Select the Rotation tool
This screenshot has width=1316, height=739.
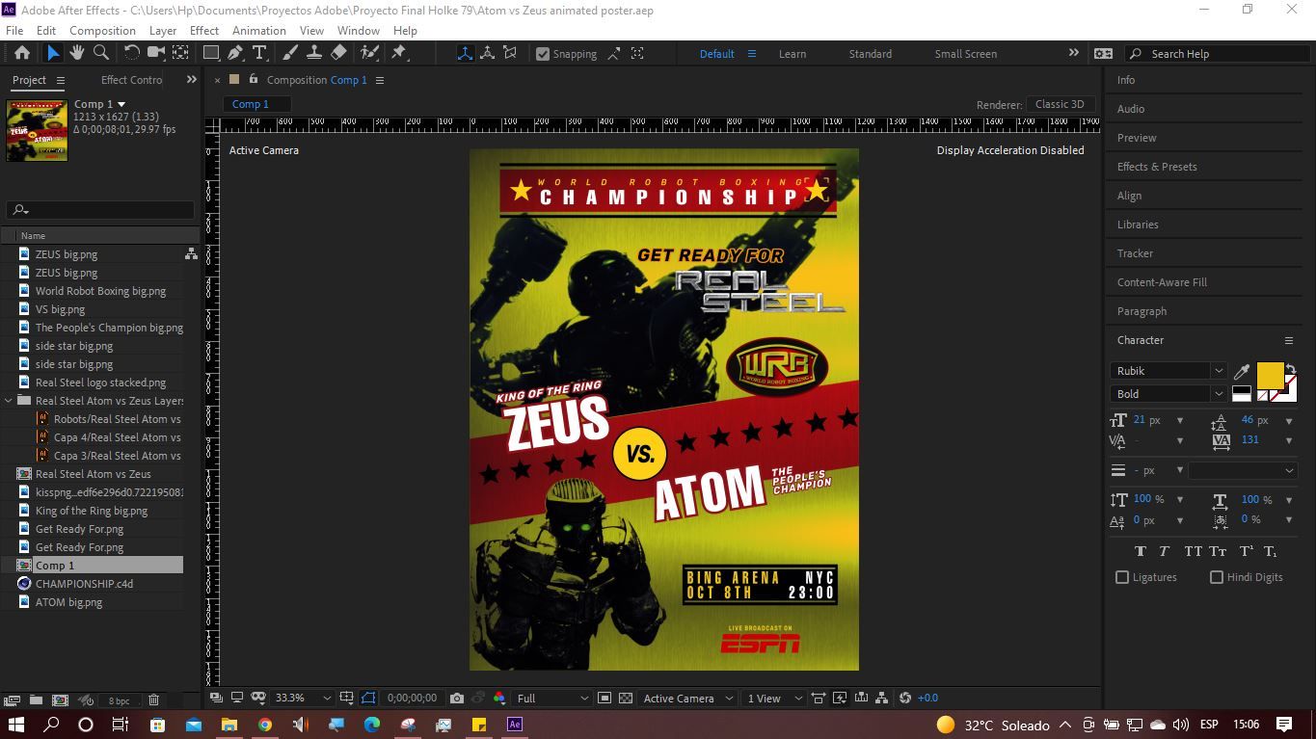tap(132, 54)
